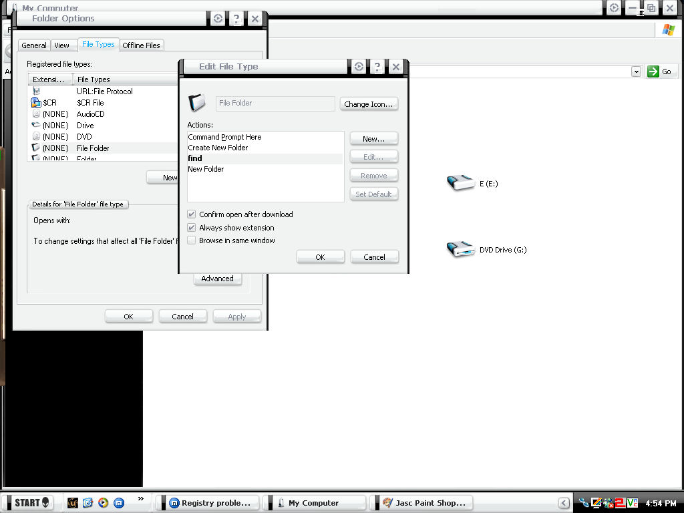Click the Advanced button in Folder Options
The width and height of the screenshot is (684, 513).
click(x=218, y=279)
